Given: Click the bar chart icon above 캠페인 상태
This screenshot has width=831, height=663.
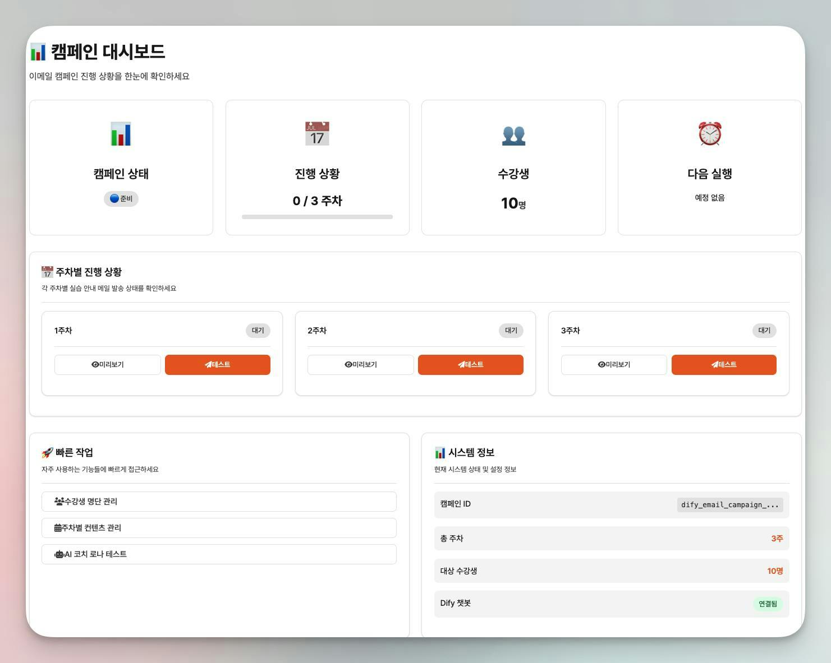Looking at the screenshot, I should (121, 134).
